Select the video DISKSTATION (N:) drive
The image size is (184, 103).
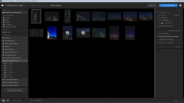(15, 83)
